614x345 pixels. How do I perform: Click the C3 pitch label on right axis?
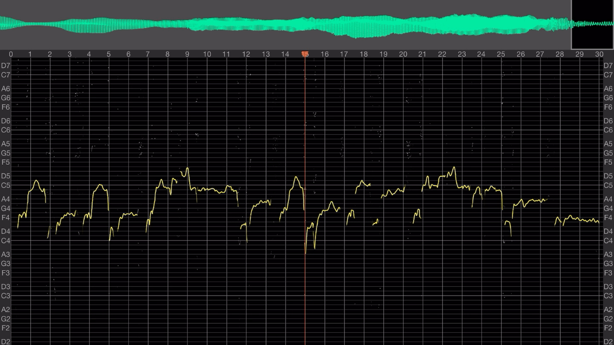pyautogui.click(x=608, y=296)
